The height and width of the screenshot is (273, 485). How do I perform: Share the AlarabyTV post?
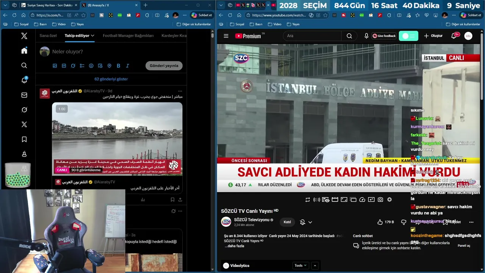point(180,199)
